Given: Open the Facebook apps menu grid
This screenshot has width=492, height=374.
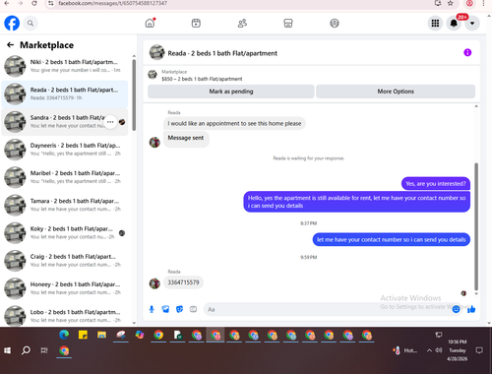Looking at the screenshot, I should 435,24.
